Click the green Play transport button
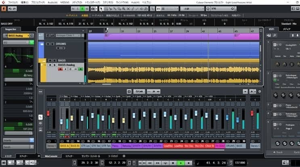 [x=180, y=163]
